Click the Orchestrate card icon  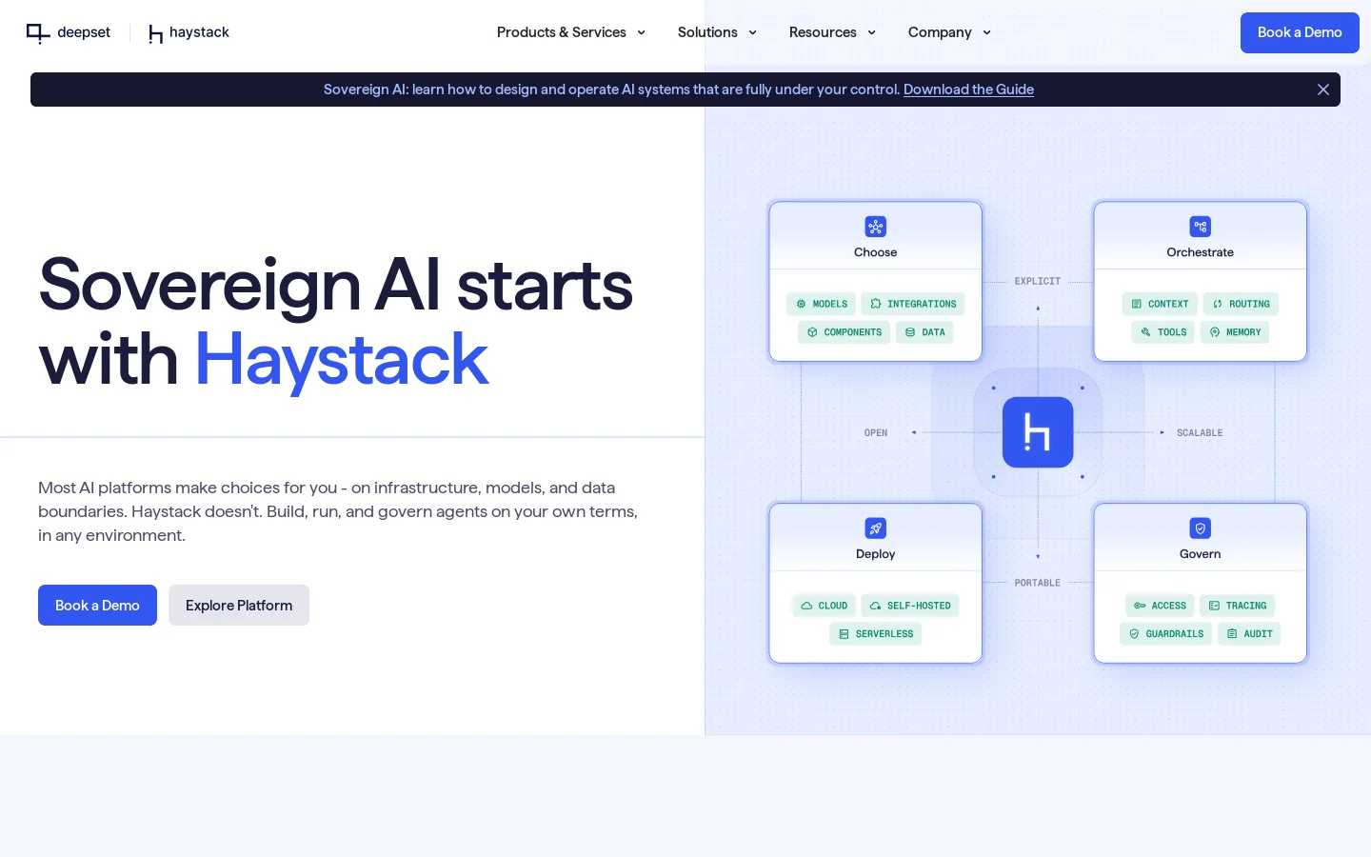1200,227
